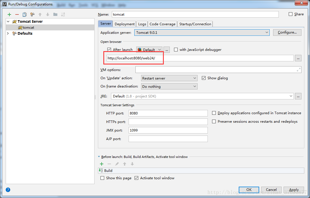Image resolution: width=310 pixels, height=198 pixels.
Task: Add a new run configuration with green plus
Action: point(9,14)
